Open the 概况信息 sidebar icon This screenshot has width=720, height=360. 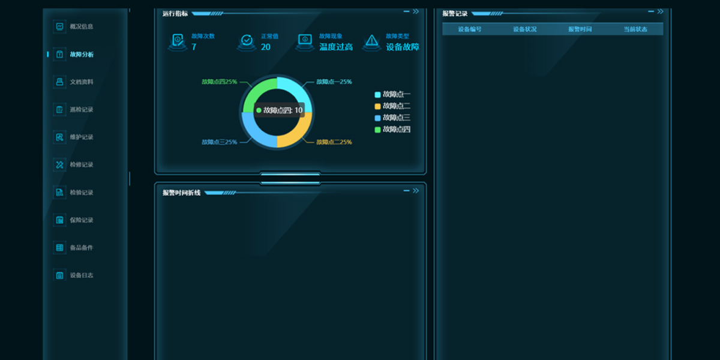59,26
